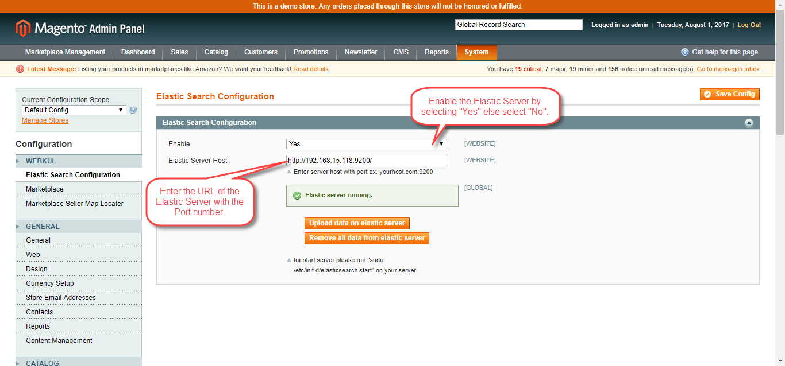The width and height of the screenshot is (785, 366).
Task: Select Web in the sidebar
Action: [x=79, y=255]
